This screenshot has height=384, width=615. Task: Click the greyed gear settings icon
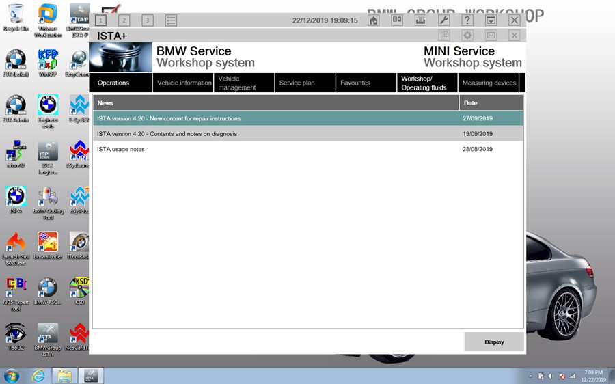[x=467, y=36]
